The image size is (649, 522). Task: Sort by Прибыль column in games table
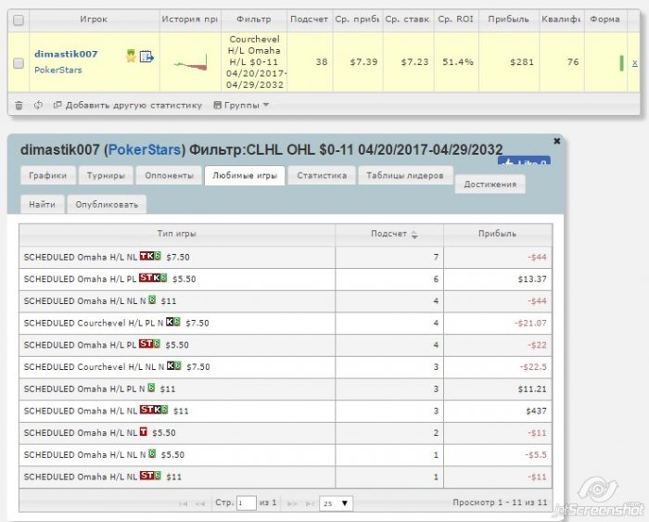(498, 234)
